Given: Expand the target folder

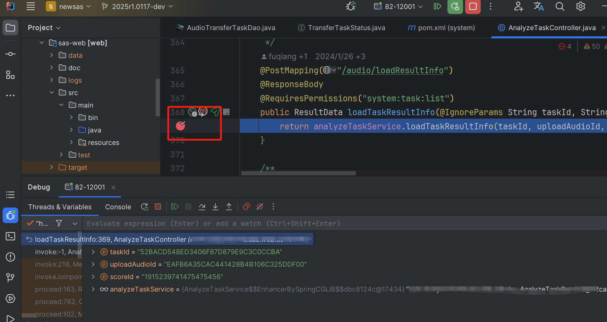Looking at the screenshot, I should [x=51, y=167].
